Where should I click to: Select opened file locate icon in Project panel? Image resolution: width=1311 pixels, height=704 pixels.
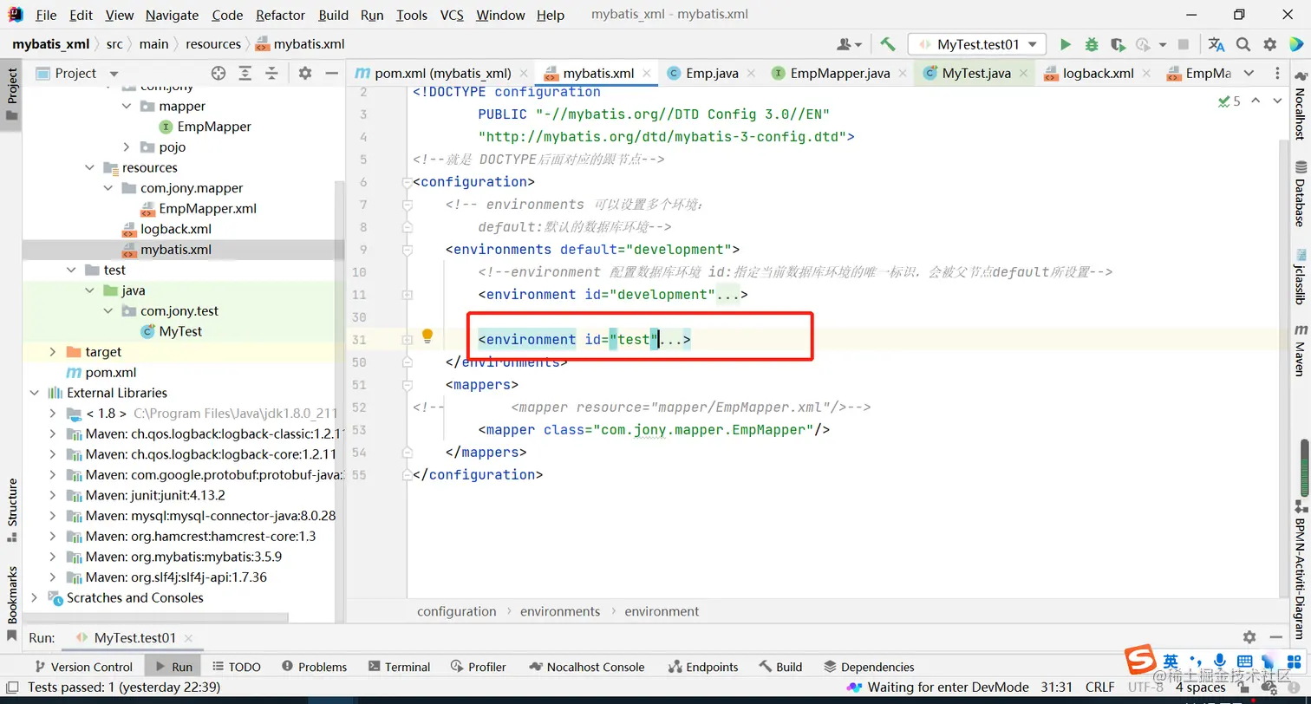pyautogui.click(x=218, y=74)
